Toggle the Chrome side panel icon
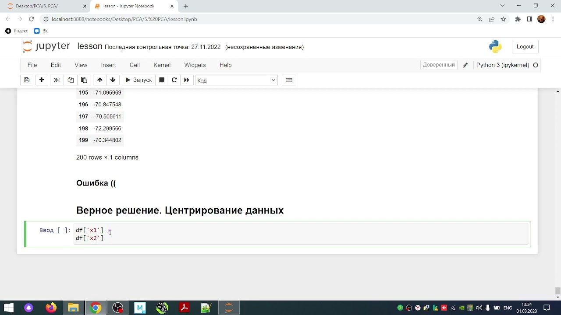 pyautogui.click(x=529, y=19)
